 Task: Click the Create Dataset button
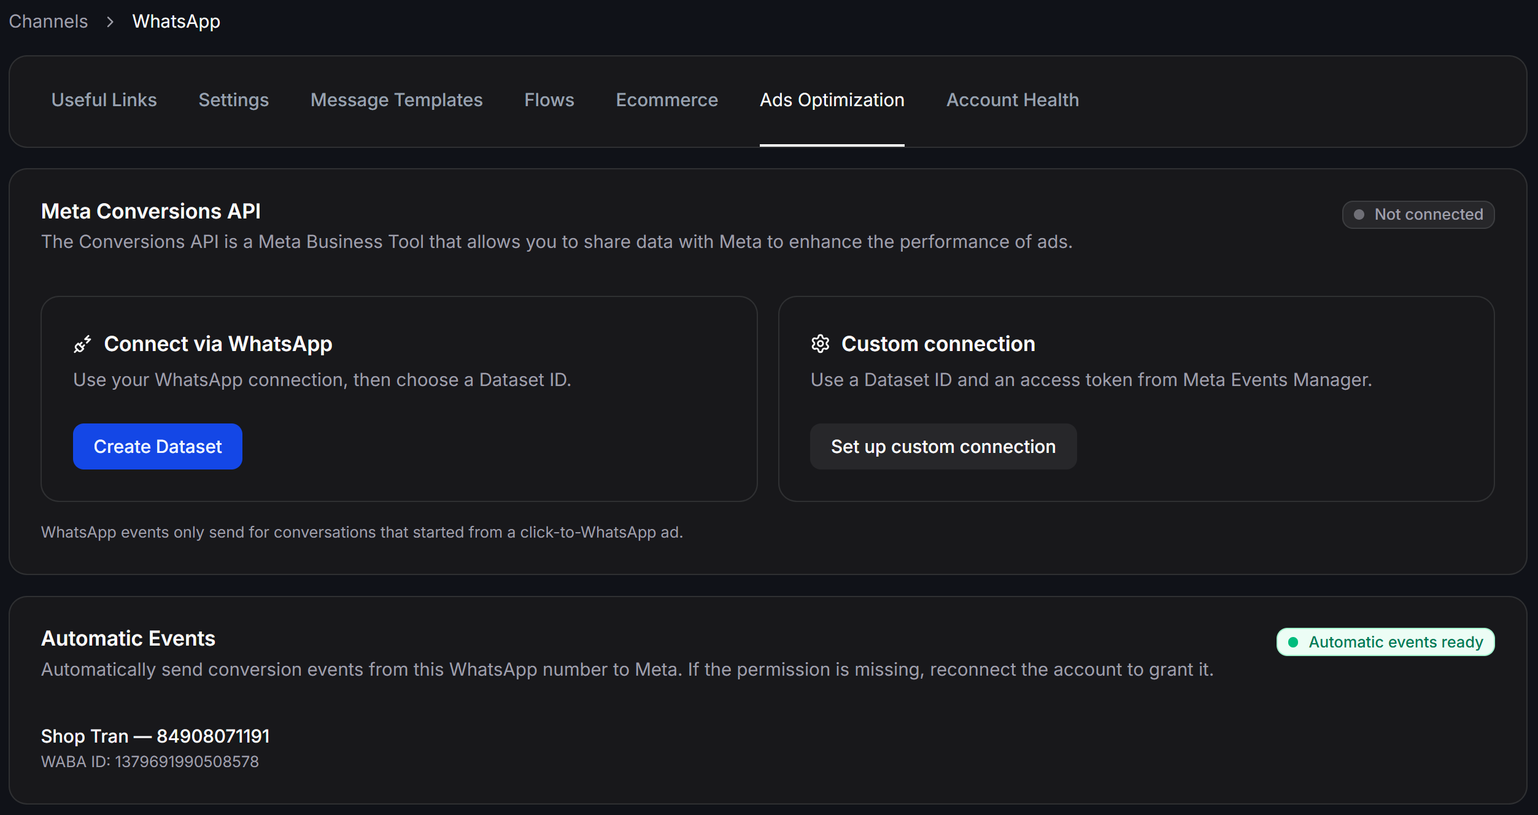coord(158,446)
